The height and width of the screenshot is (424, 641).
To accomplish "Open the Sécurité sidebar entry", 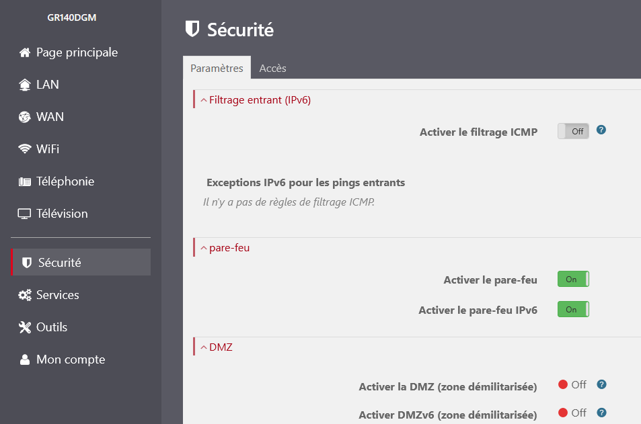I will (x=59, y=263).
